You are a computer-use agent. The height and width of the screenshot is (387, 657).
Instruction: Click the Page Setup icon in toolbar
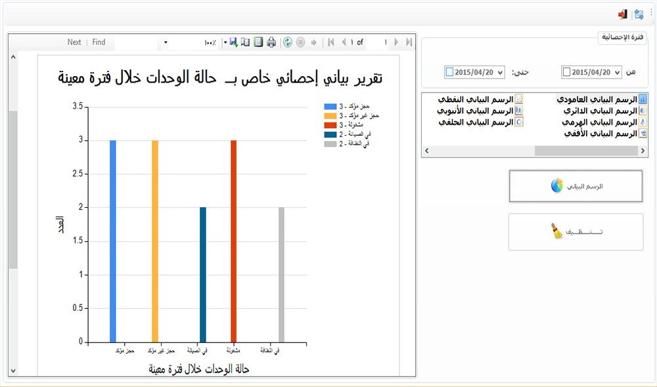pyautogui.click(x=245, y=41)
